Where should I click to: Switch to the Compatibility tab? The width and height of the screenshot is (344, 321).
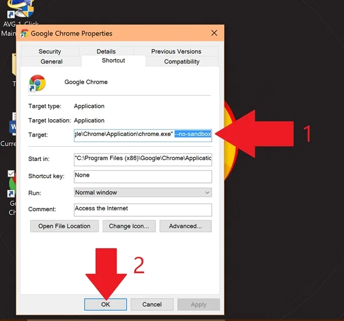tap(182, 61)
